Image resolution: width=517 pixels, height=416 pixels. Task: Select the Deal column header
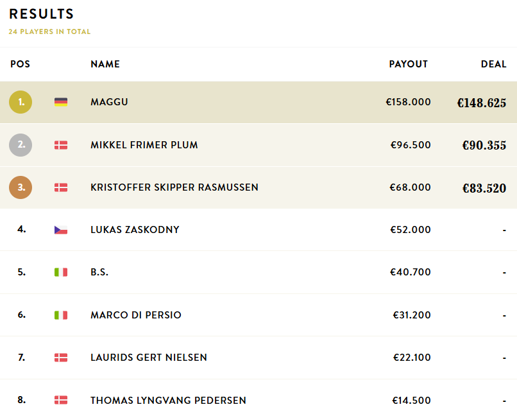coord(494,64)
